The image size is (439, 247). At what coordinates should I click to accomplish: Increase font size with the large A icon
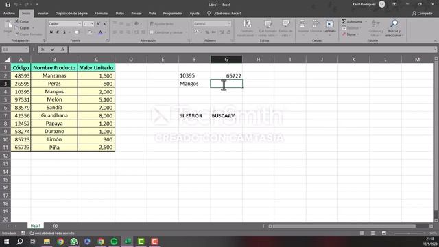[x=98, y=24]
